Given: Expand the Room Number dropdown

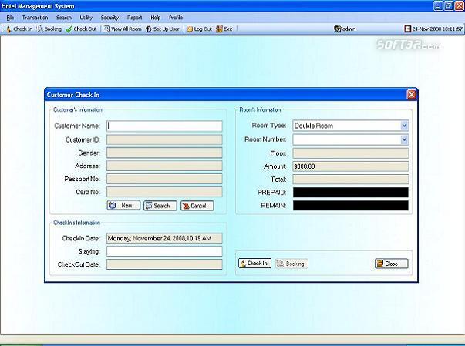Looking at the screenshot, I should [404, 139].
